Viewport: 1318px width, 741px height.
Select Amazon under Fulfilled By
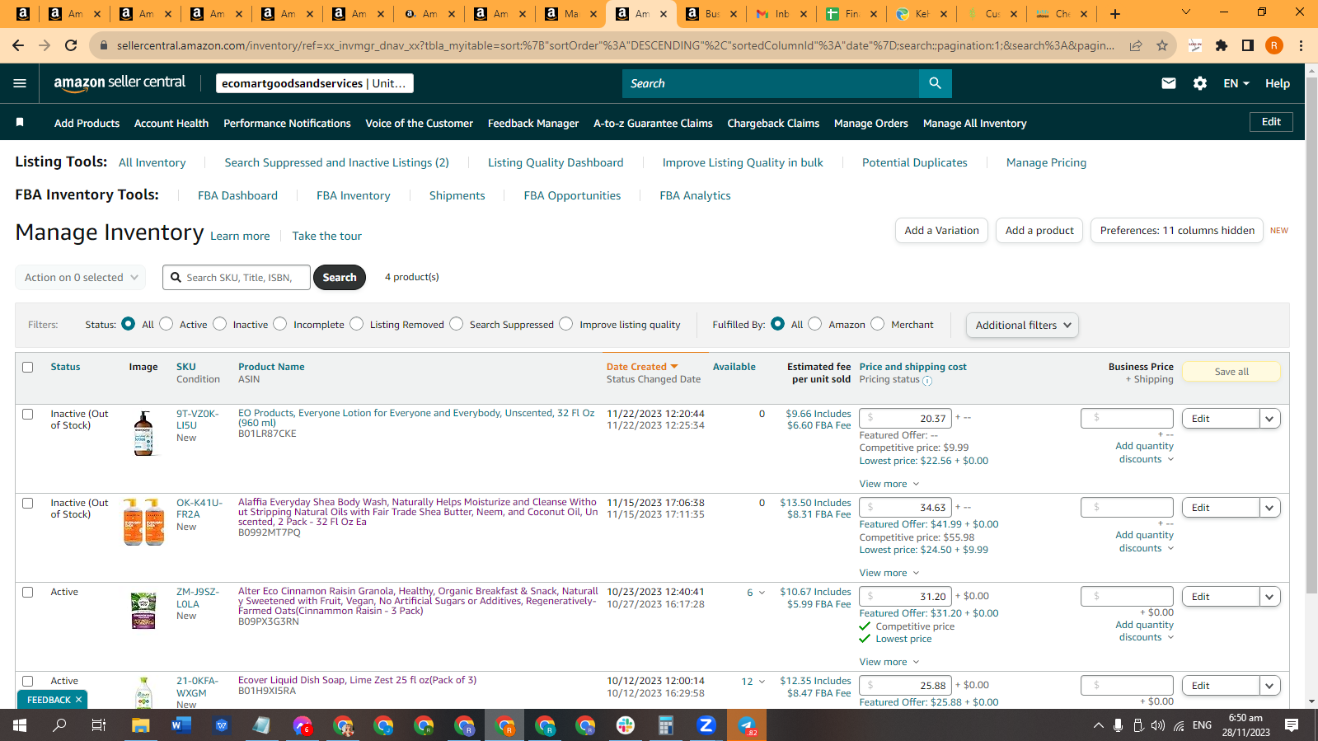point(815,324)
